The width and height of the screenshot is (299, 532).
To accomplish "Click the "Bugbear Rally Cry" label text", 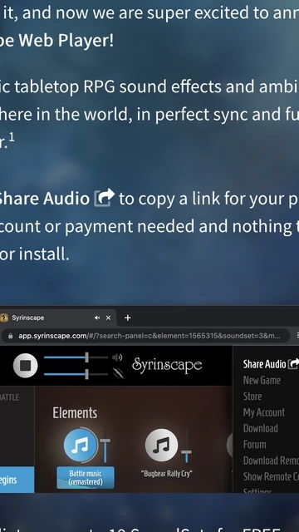I will (166, 474).
